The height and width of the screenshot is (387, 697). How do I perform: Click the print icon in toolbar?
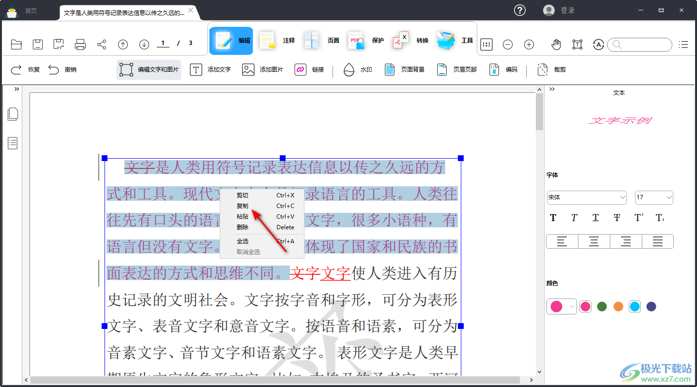coord(80,45)
